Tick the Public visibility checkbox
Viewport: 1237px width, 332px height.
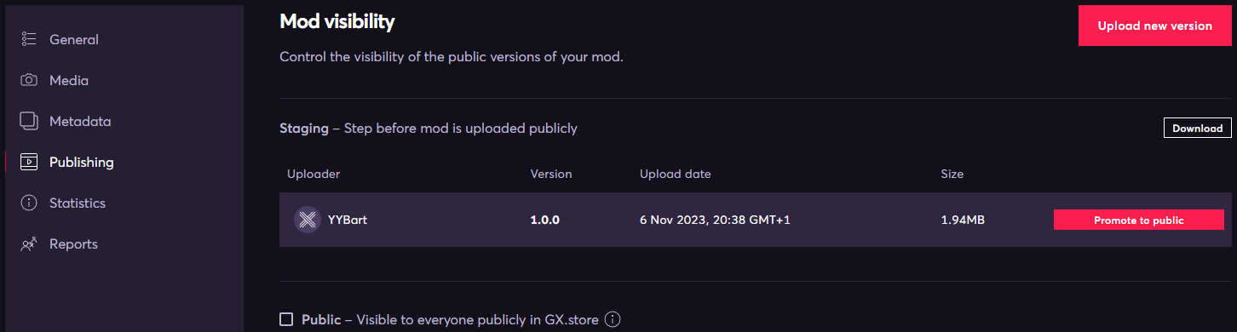pos(286,320)
